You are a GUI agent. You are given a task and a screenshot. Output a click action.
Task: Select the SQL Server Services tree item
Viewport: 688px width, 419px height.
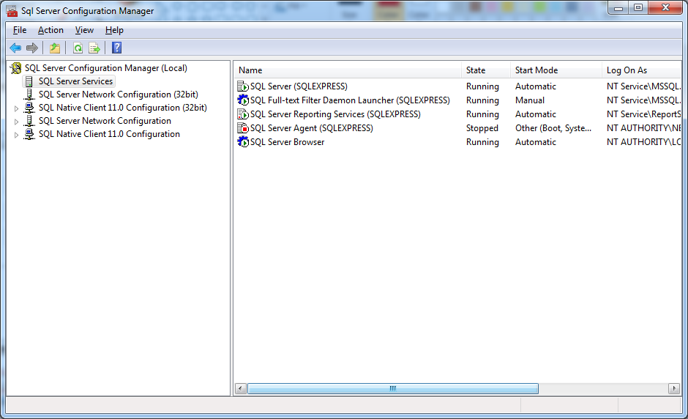pyautogui.click(x=75, y=81)
